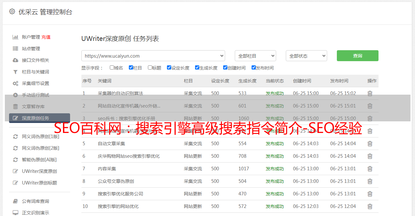The width and height of the screenshot is (415, 216).
Task: Click the keyword 网站自动化宣传机器/seo外链...
Action: click(129, 106)
